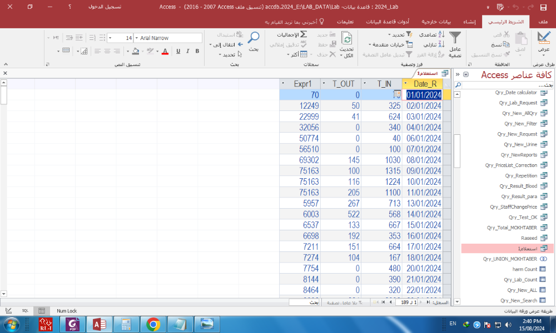Open Qry_UNION_MOKHTABER union query
Screen dimensions: 556x333
coord(515,259)
